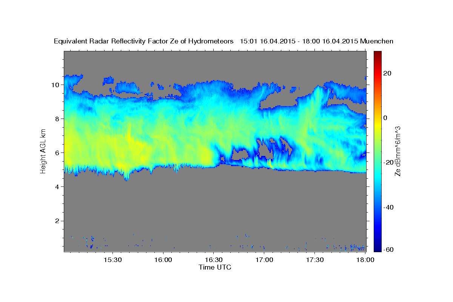Click the 17:00 time tick label
This screenshot has height=302, width=453.
264,260
